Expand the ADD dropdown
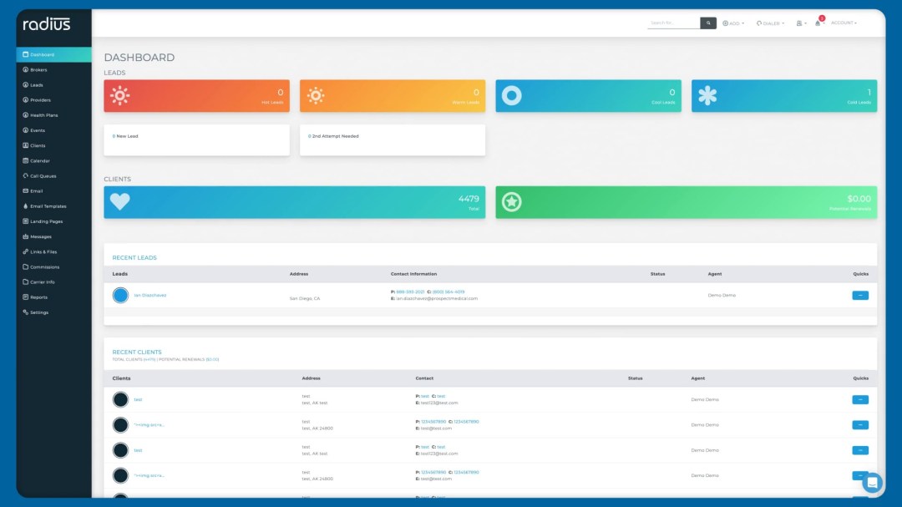This screenshot has height=507, width=902. pyautogui.click(x=733, y=23)
